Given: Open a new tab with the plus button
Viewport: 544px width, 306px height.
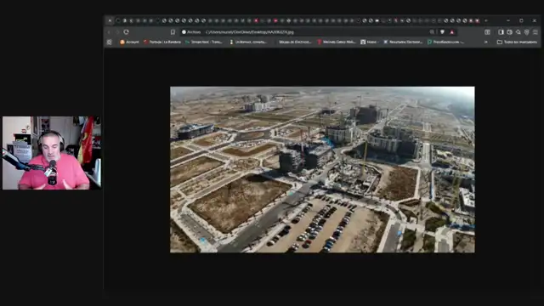Looking at the screenshot, I should (486, 20).
